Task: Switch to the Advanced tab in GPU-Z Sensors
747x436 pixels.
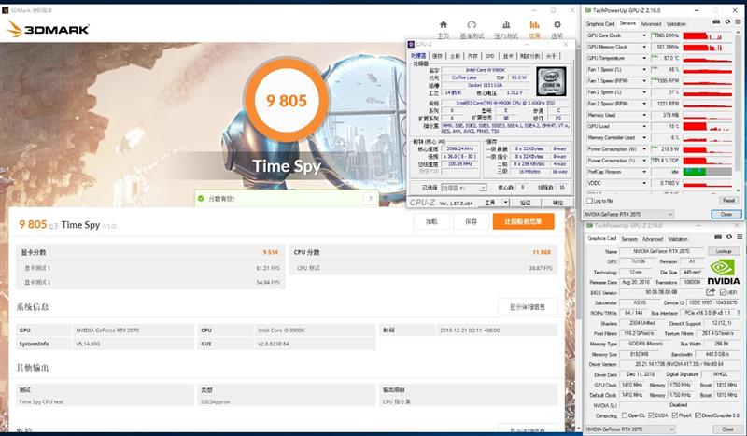Action: click(650, 23)
